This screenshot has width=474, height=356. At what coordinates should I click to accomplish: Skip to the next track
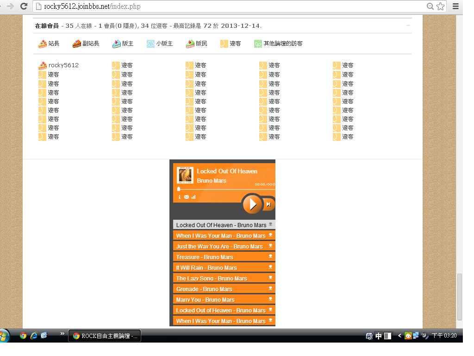click(x=268, y=204)
